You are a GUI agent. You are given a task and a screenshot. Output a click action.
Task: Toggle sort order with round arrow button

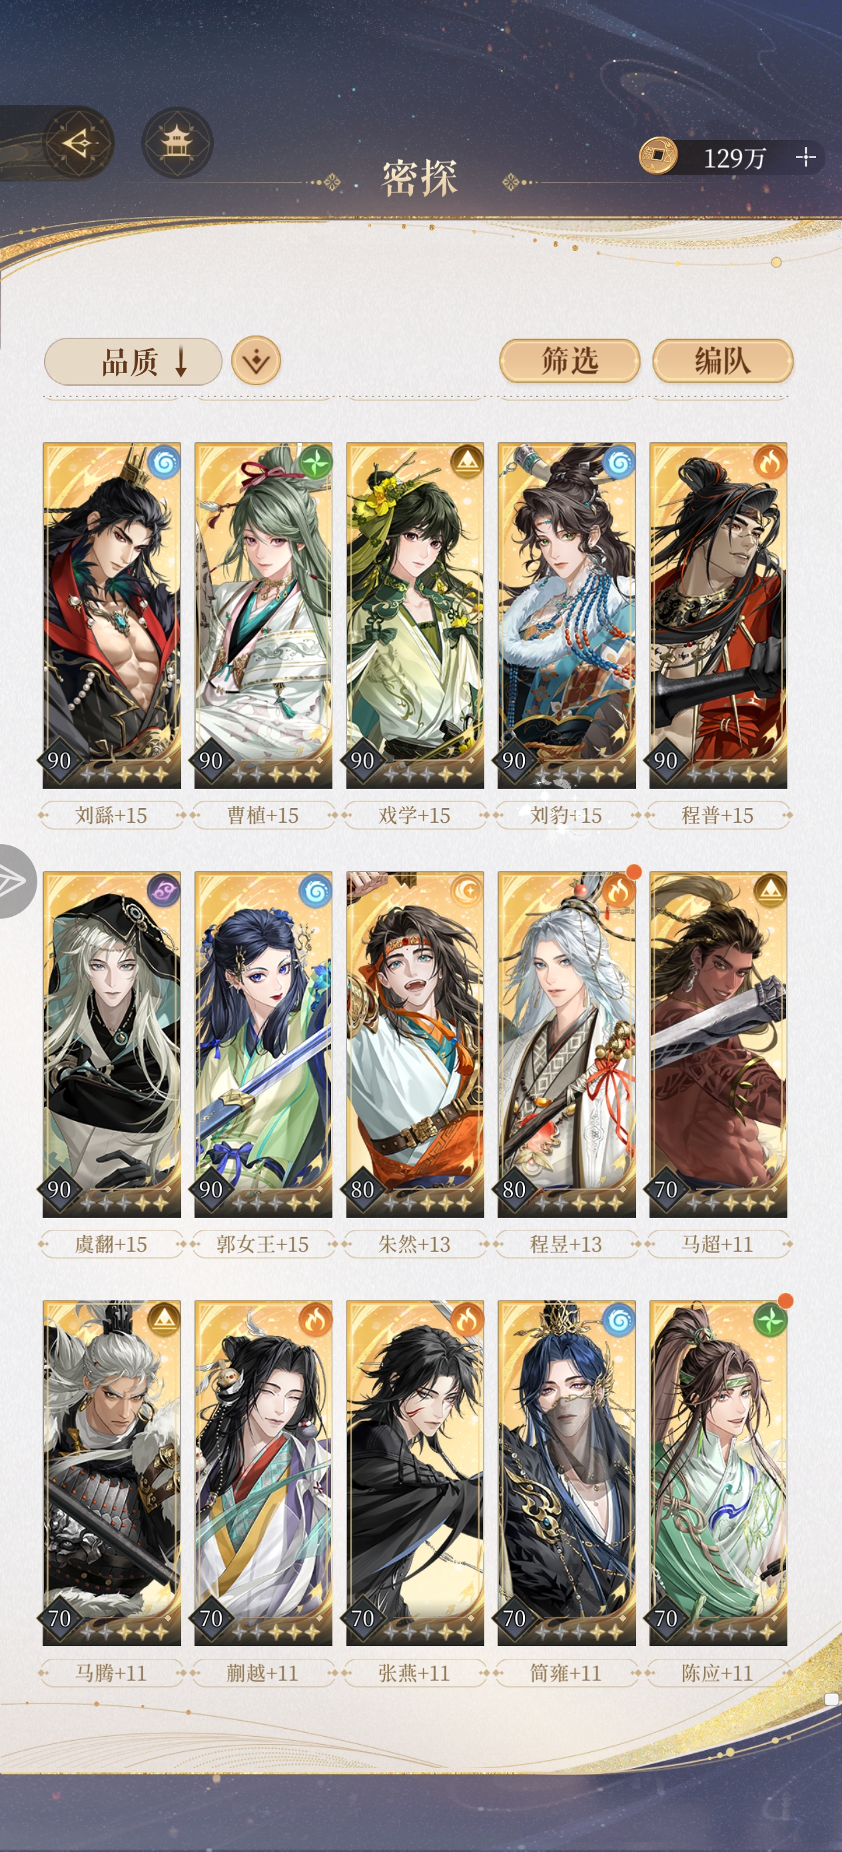point(256,360)
